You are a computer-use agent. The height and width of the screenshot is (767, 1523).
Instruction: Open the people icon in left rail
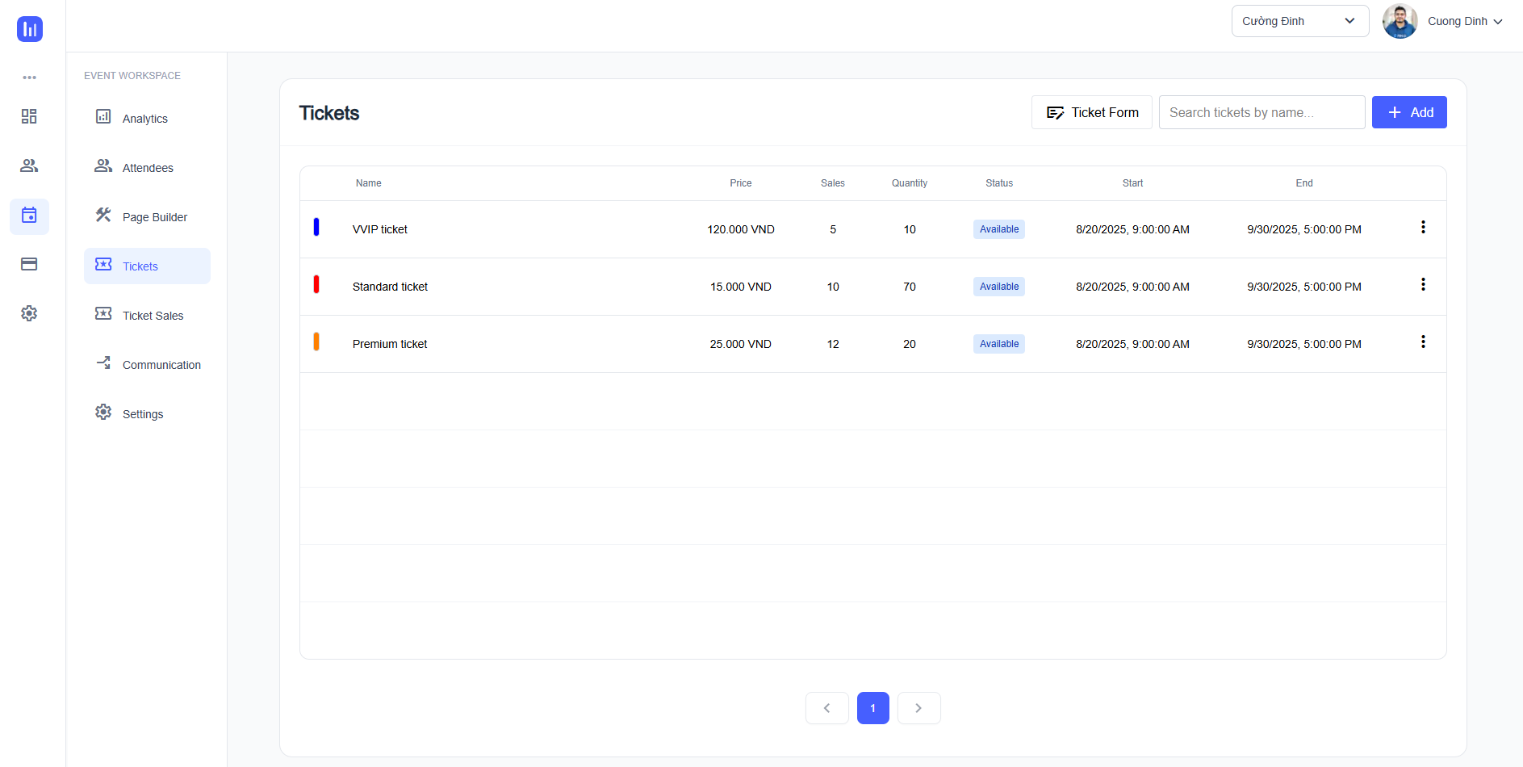point(29,166)
